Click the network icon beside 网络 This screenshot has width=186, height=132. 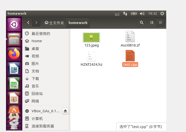(27, 101)
